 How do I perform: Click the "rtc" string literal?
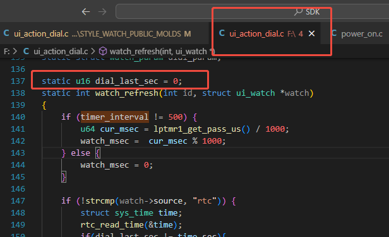coord(205,200)
